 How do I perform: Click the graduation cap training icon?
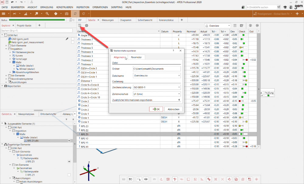(285, 7)
